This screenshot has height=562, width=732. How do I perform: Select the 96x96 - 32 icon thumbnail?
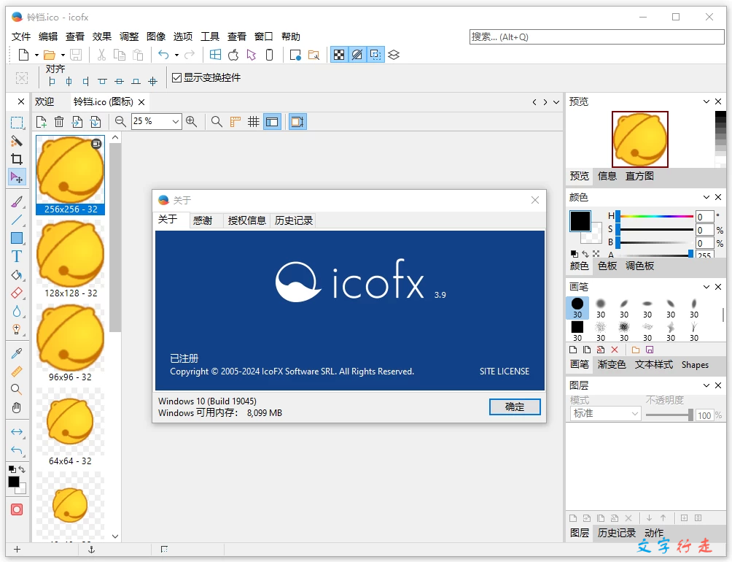pyautogui.click(x=71, y=343)
